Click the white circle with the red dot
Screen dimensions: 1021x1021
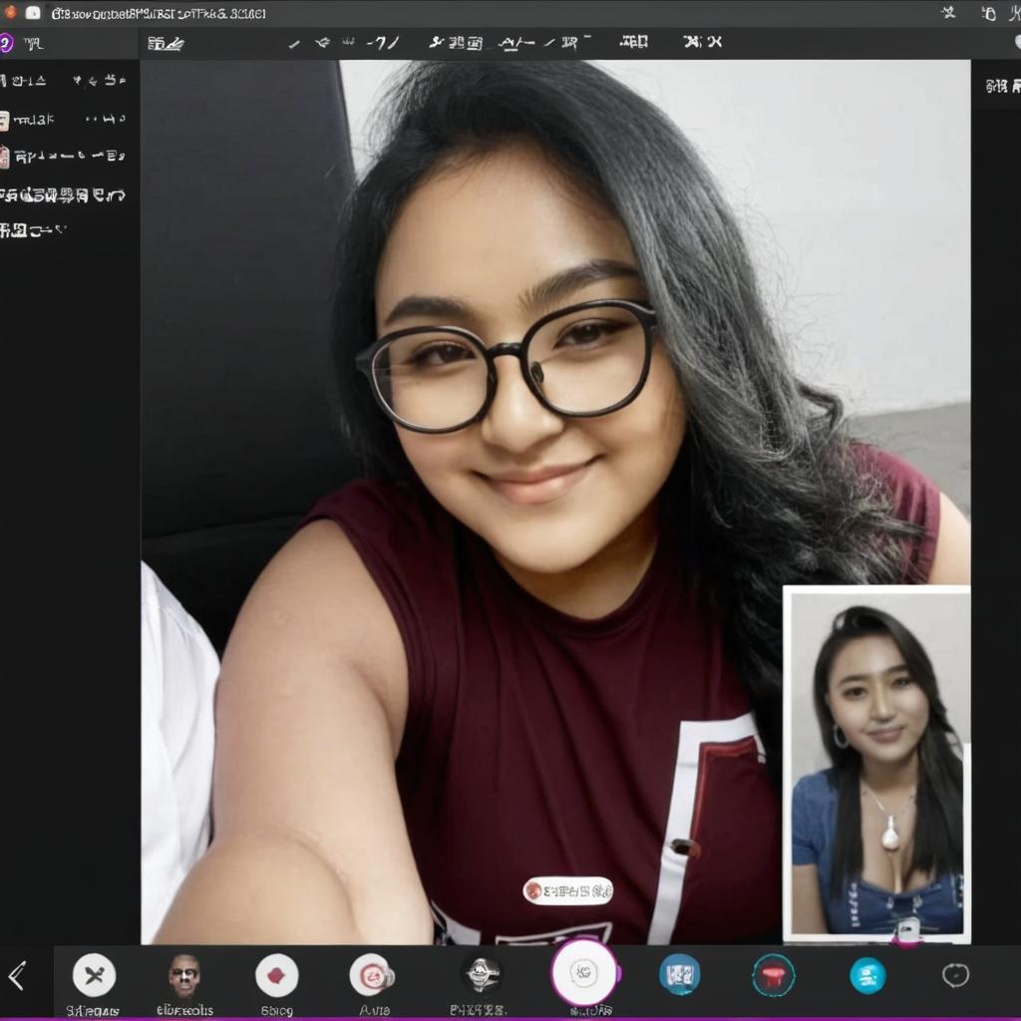tap(276, 975)
